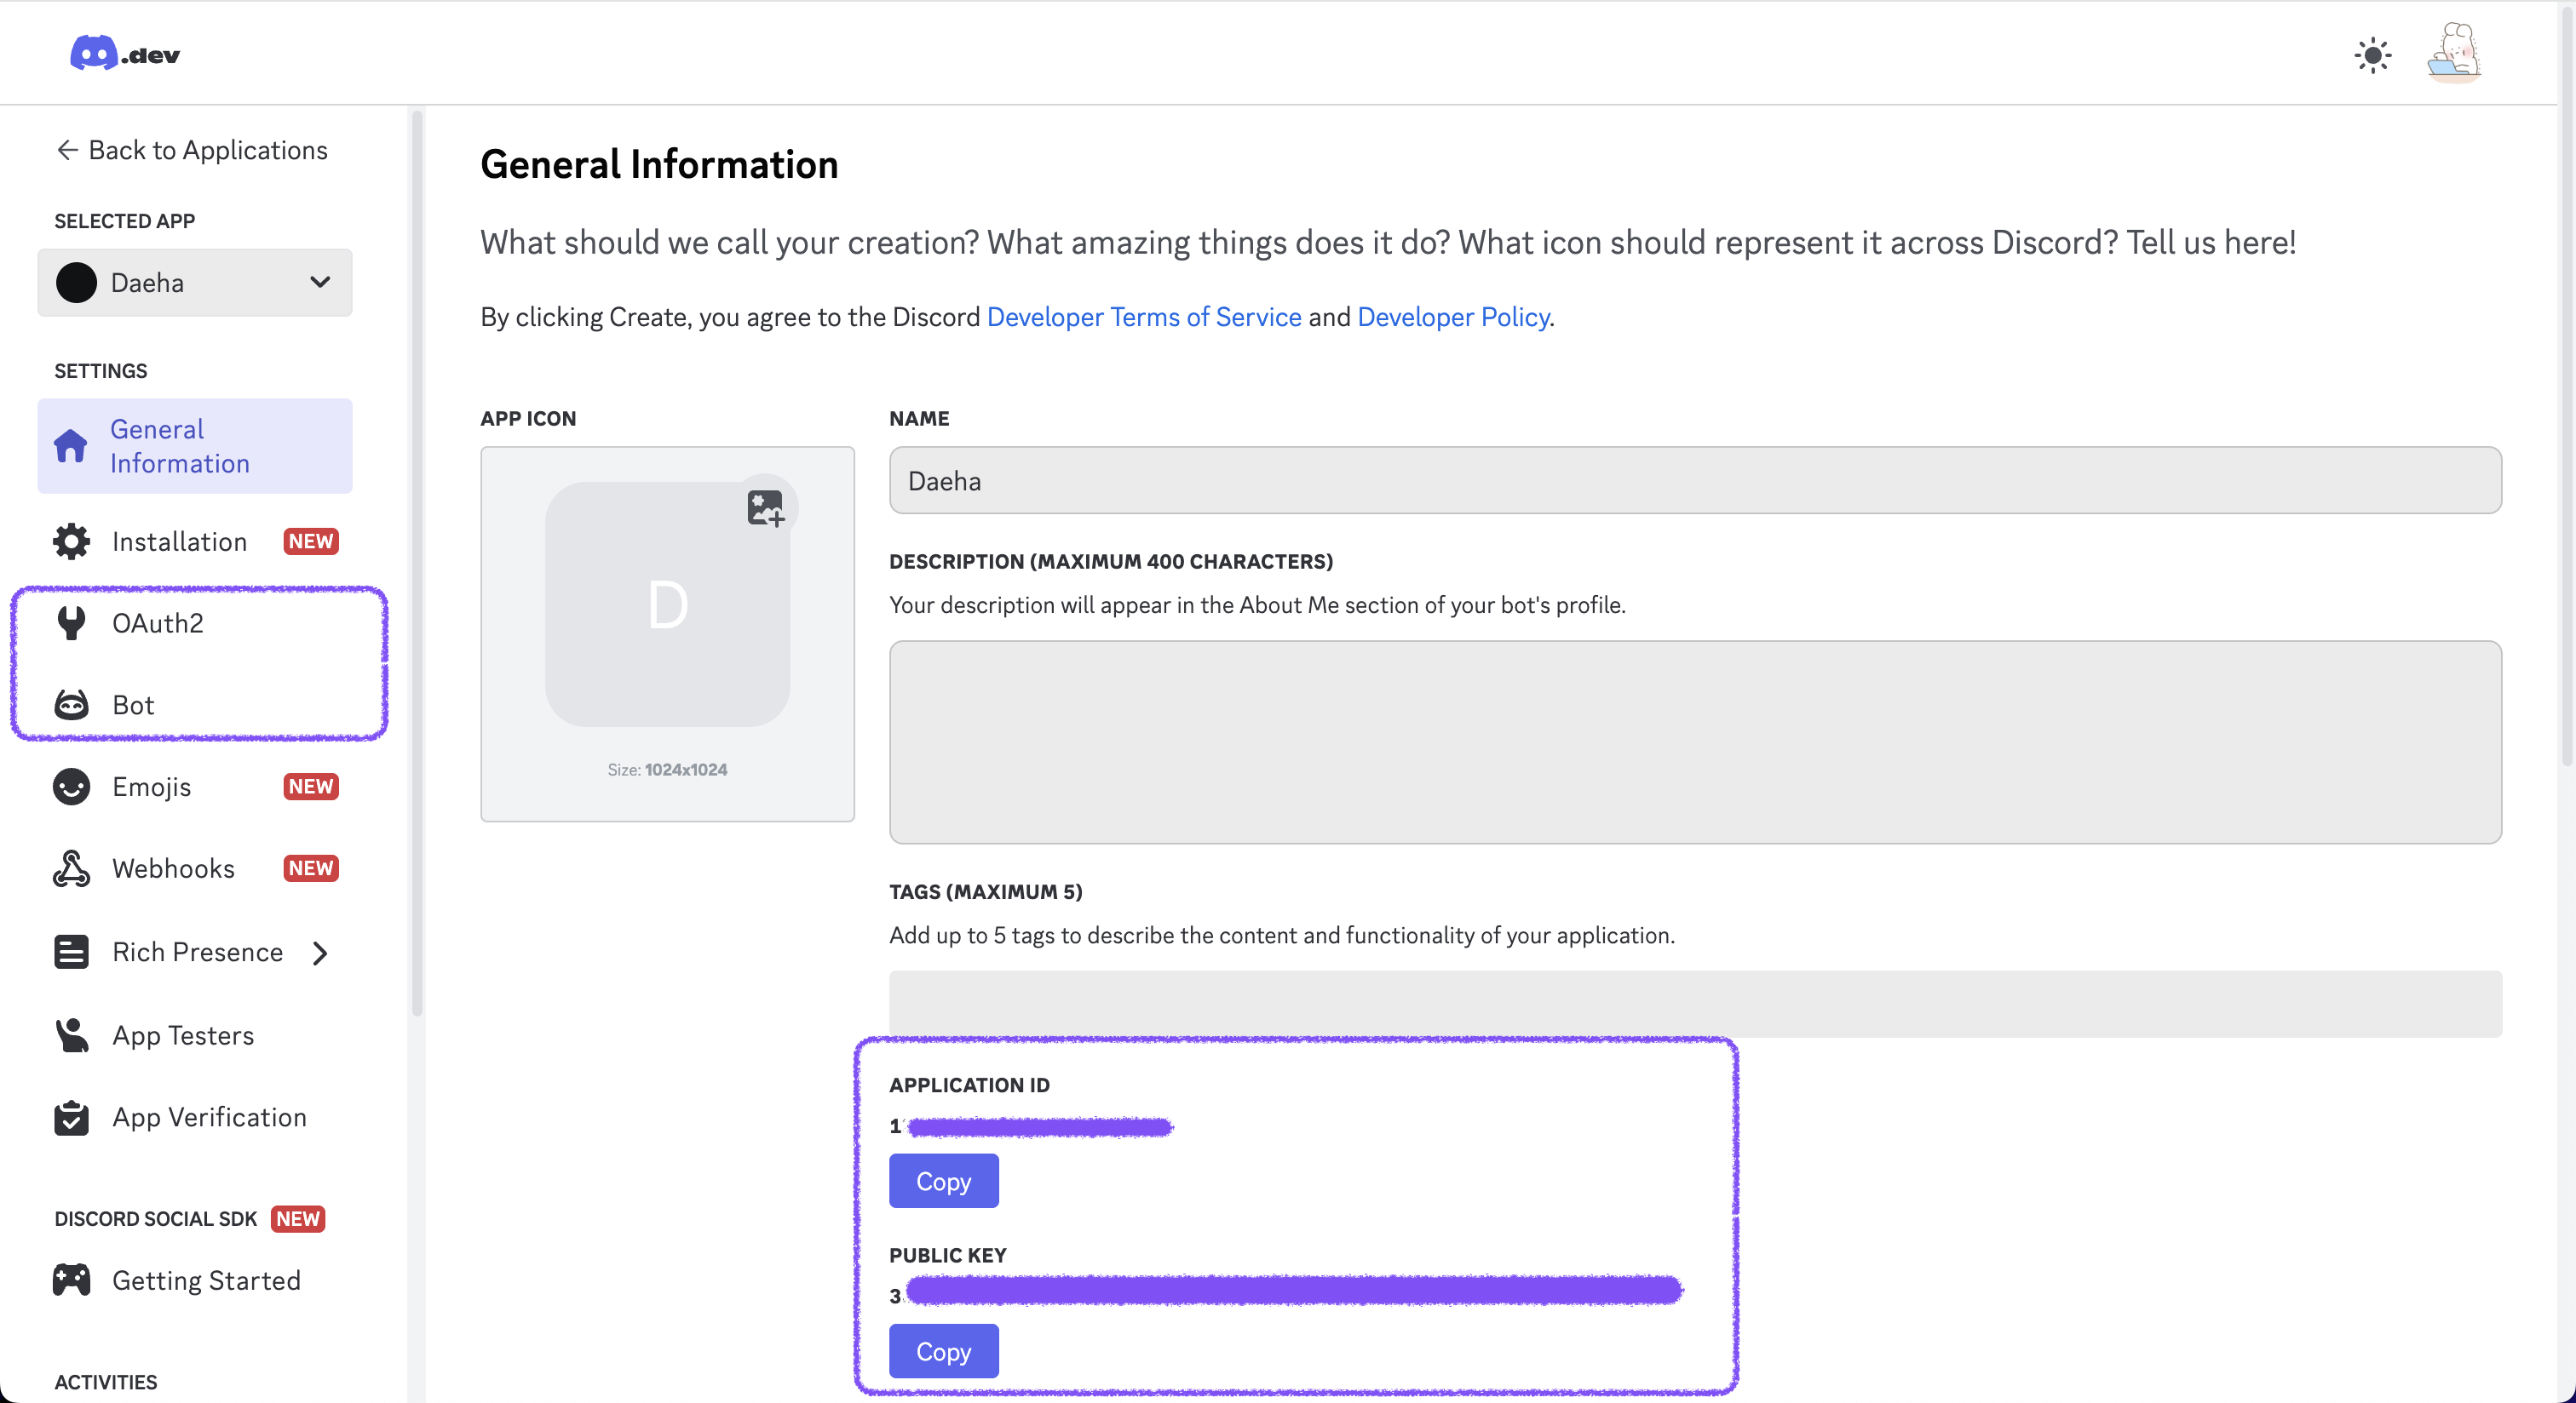Click the Description text area

click(x=1695, y=742)
